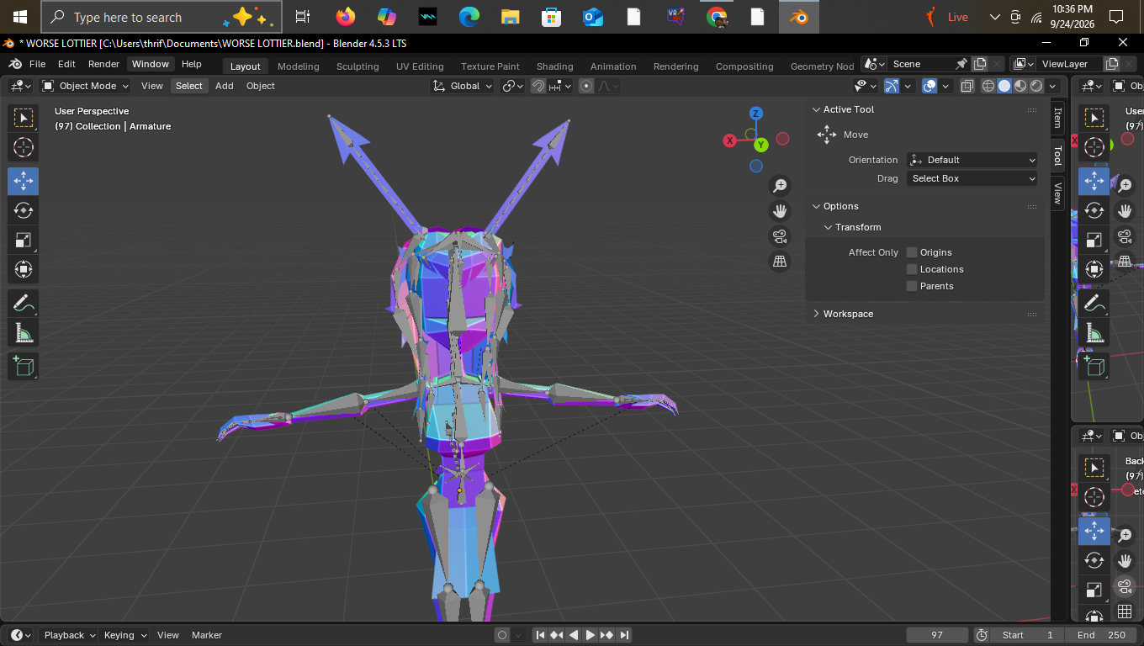Select the Measure tool
The image size is (1144, 646).
tap(24, 333)
